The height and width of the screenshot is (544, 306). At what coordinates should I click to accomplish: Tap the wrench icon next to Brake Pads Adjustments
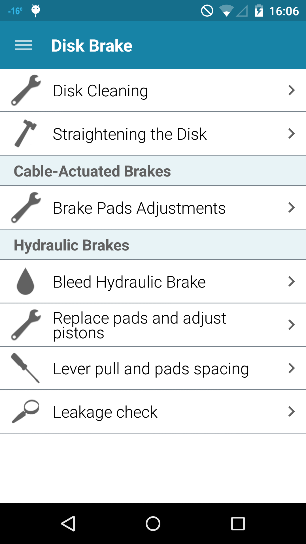25,207
